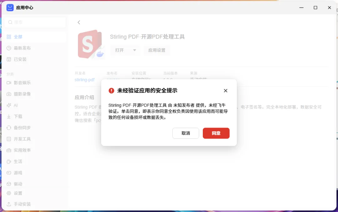Click the sync icon beside 备份同步

point(9,128)
